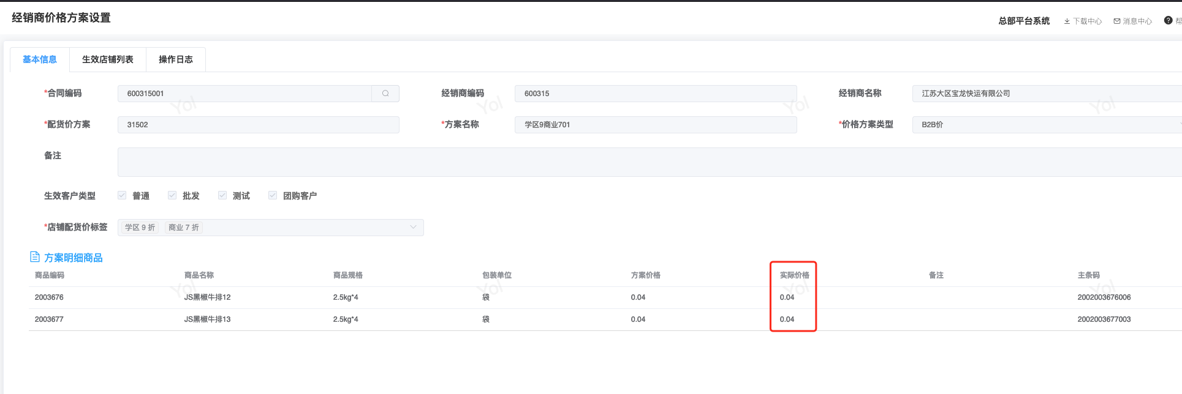Click 包装单位 袋 in row 2003677

(486, 319)
